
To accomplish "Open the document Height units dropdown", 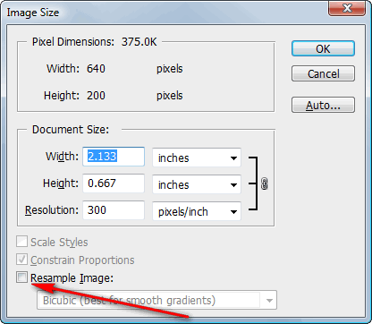I will [197, 184].
